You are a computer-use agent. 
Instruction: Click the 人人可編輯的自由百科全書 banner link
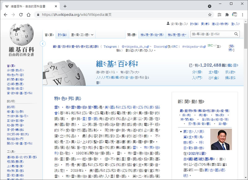pyautogui.click(x=122, y=77)
